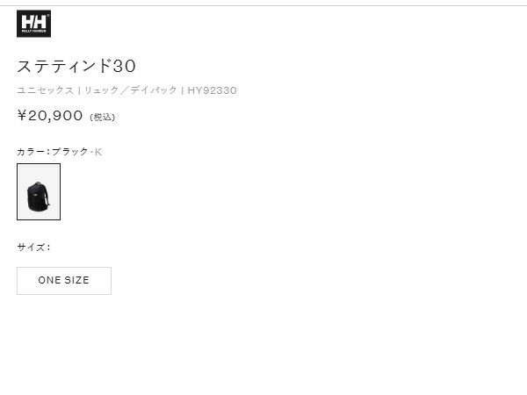Click the number 30 in the title

pos(126,66)
